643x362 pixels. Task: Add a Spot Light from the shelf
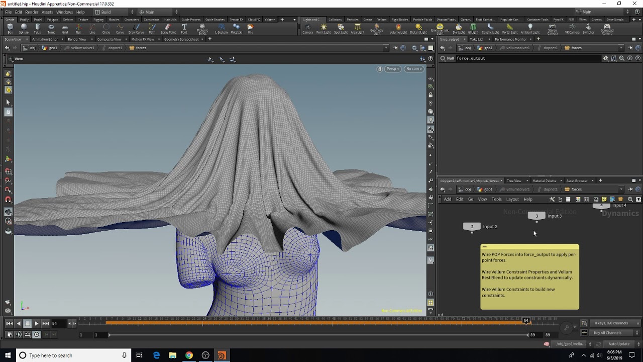coord(341,29)
